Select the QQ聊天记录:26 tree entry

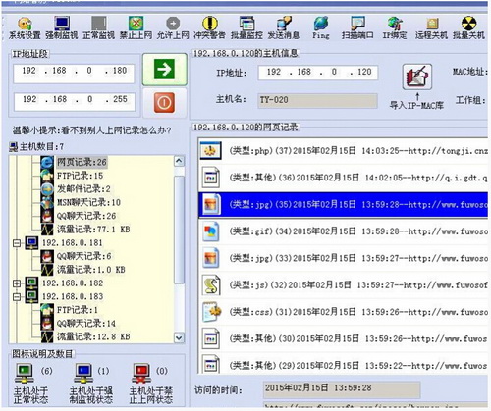(86, 216)
